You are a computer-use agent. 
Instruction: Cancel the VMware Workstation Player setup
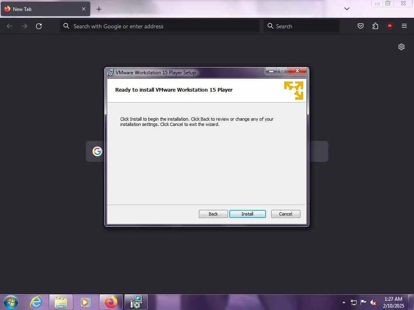click(x=285, y=214)
